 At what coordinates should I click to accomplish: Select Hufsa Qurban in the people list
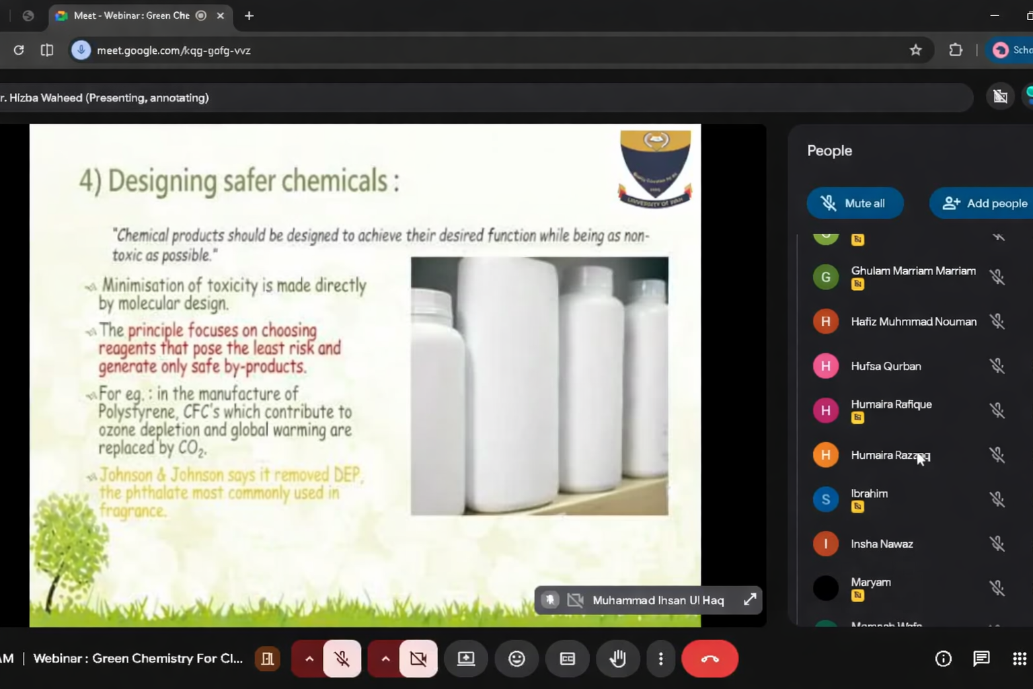pos(886,366)
